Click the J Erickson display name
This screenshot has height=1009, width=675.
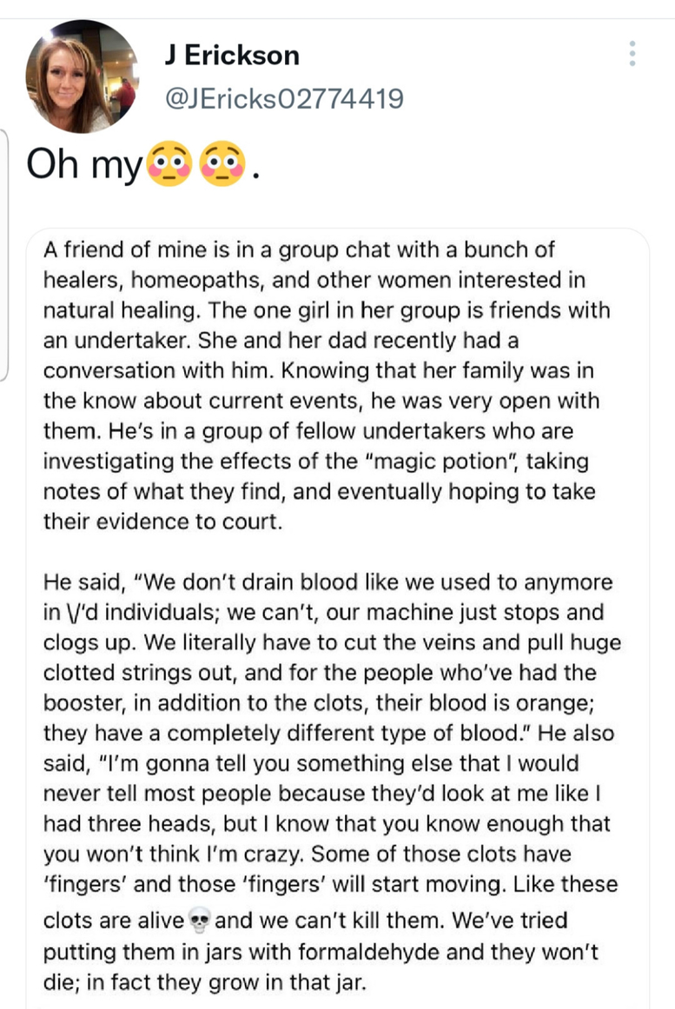click(232, 56)
